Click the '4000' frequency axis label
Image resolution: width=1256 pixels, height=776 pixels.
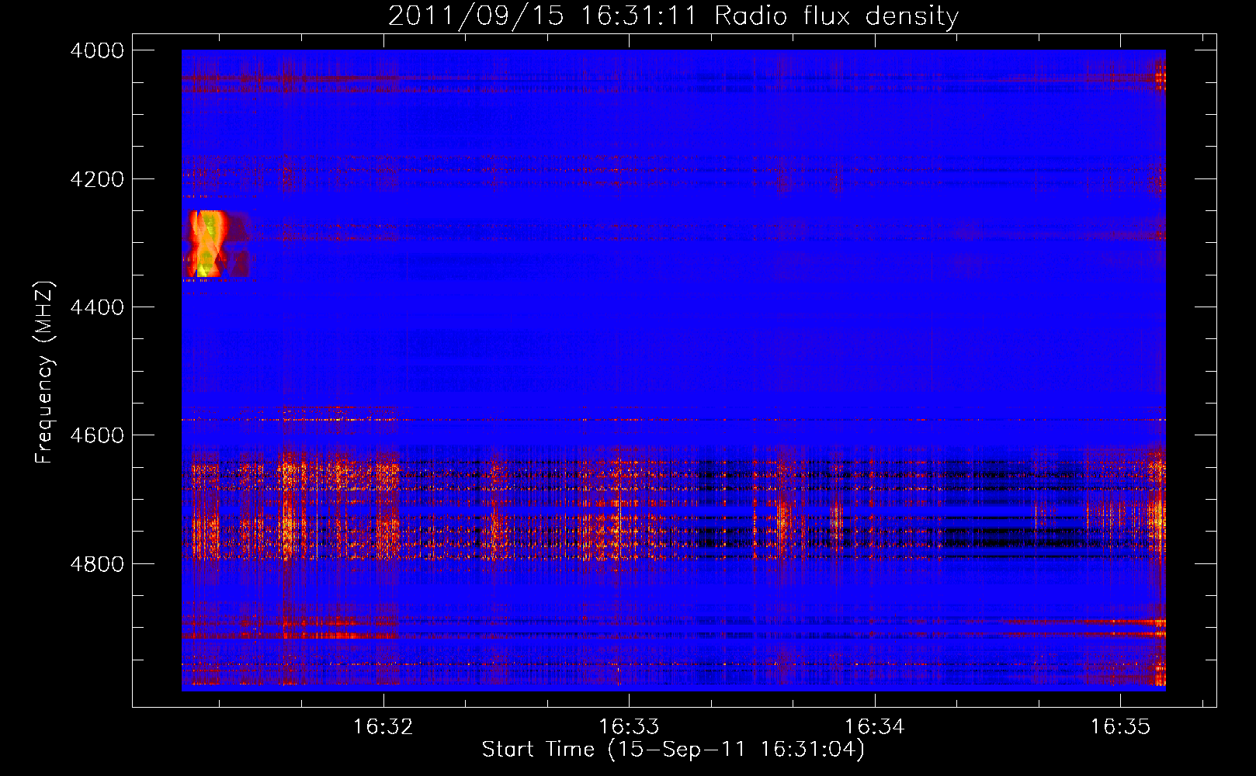coord(97,50)
